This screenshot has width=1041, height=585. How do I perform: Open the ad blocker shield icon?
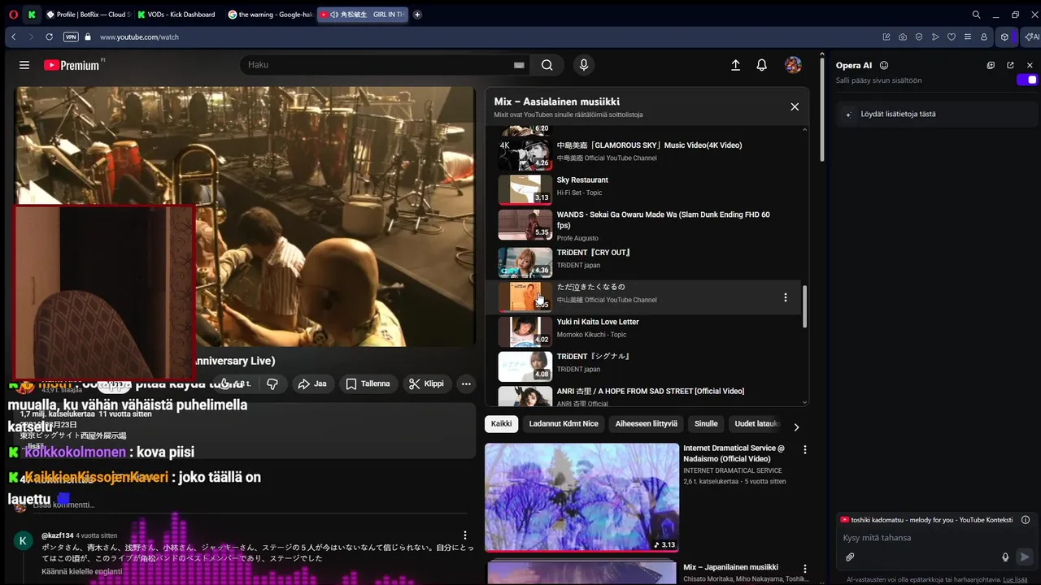click(x=919, y=37)
